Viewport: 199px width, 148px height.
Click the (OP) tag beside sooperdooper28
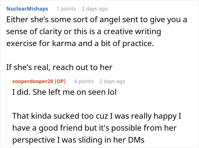(60, 81)
